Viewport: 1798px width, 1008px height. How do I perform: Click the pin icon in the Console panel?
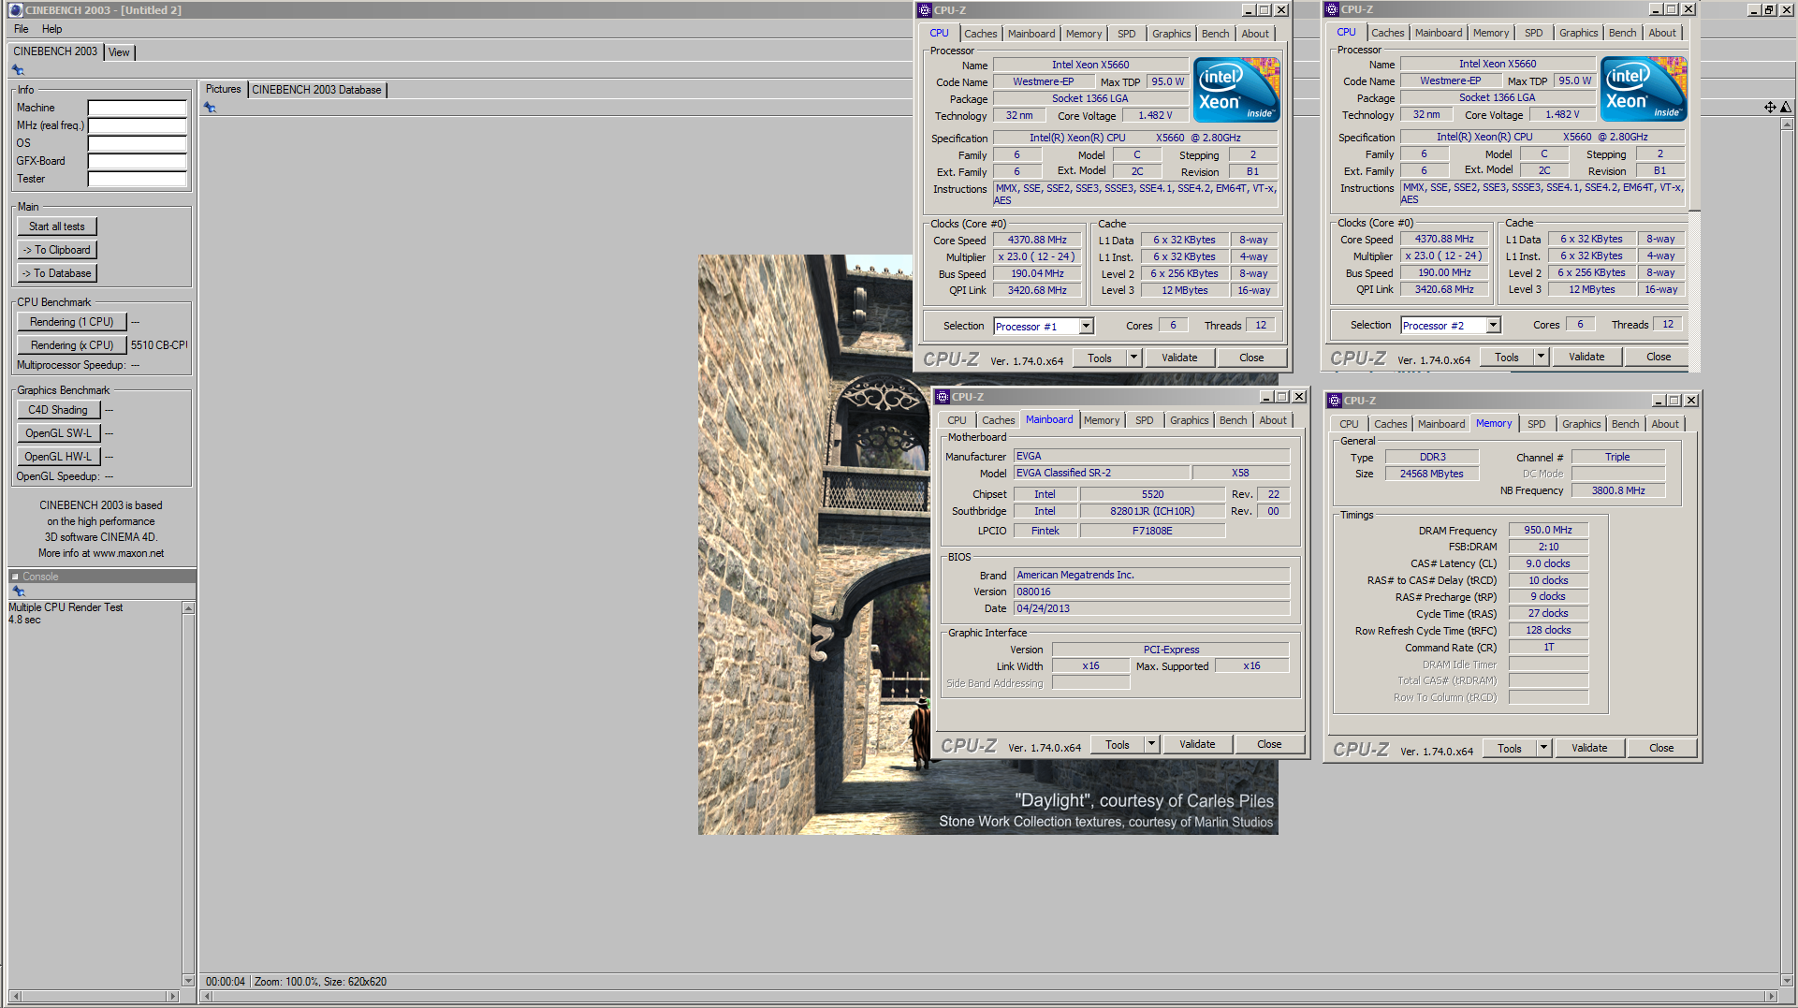[18, 592]
